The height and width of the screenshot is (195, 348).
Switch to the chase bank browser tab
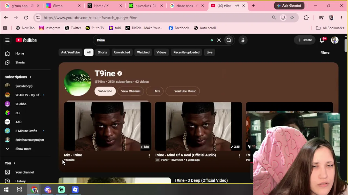click(x=188, y=6)
